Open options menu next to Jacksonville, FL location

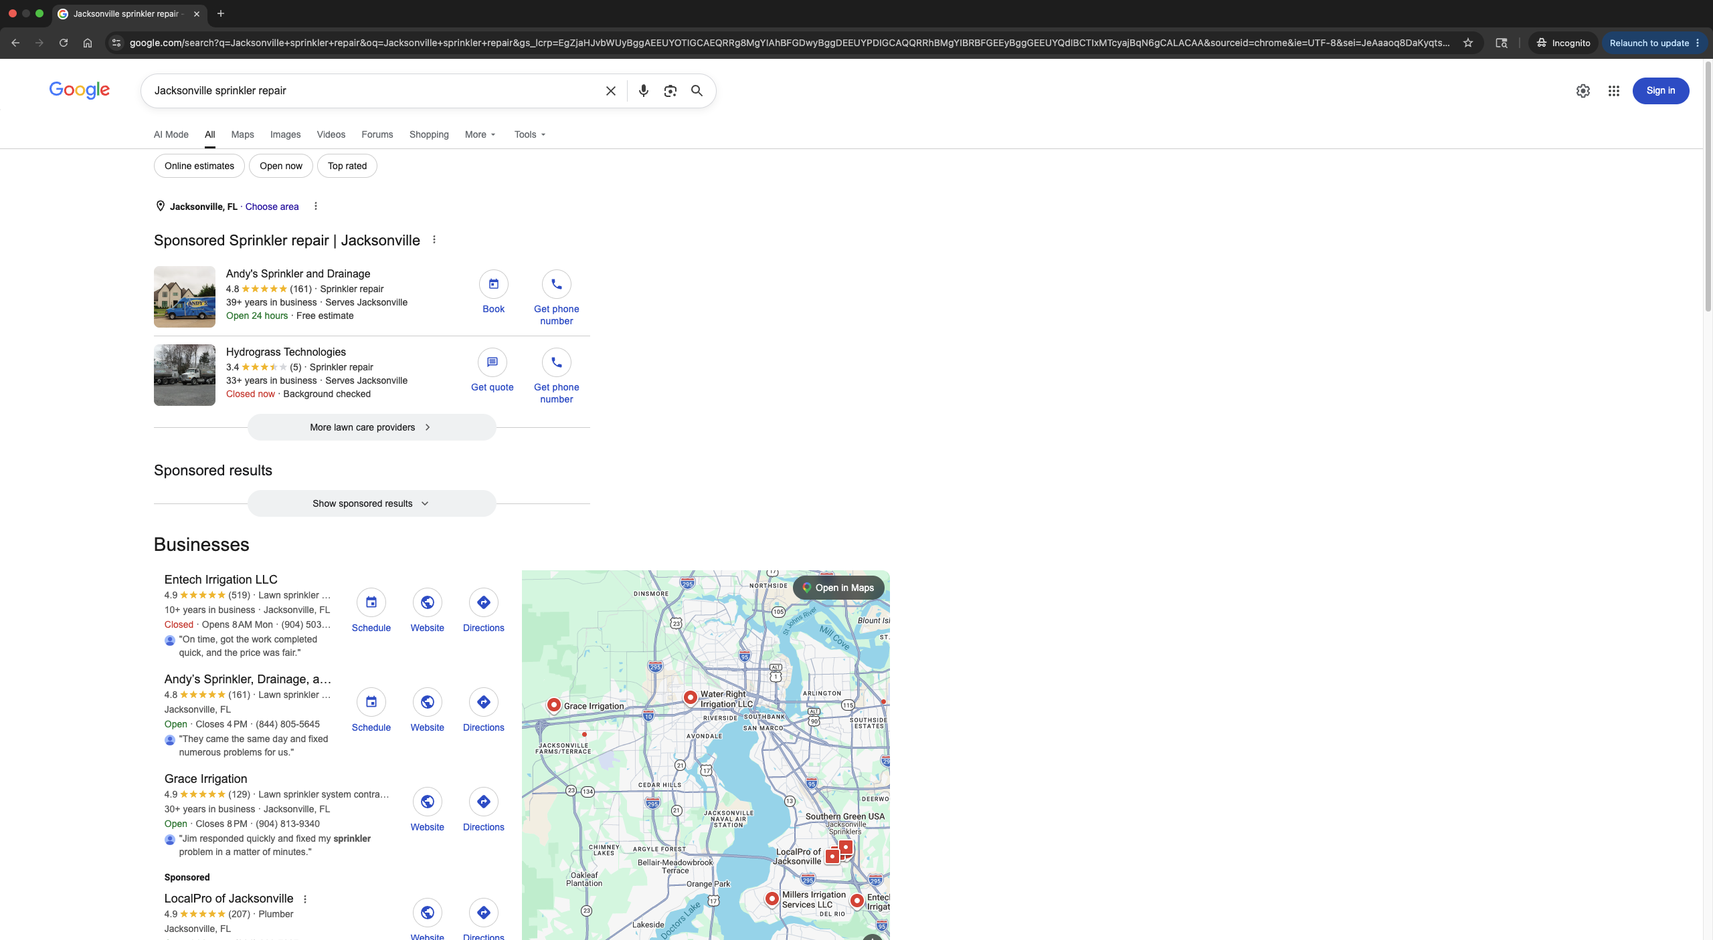(316, 206)
